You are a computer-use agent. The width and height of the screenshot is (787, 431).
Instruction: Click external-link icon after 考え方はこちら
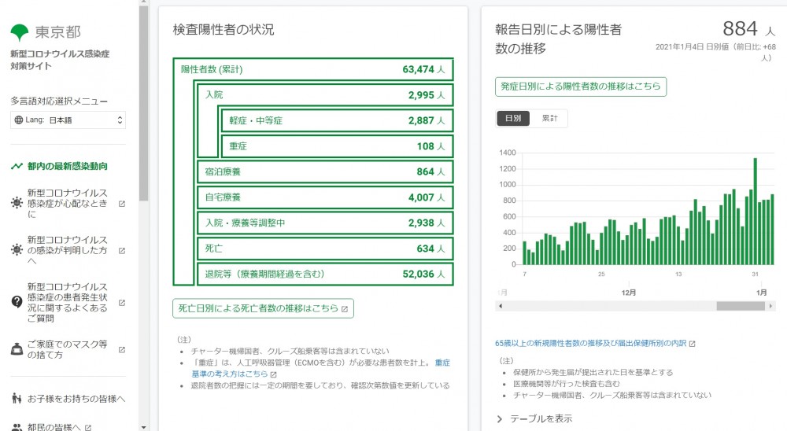(x=274, y=374)
